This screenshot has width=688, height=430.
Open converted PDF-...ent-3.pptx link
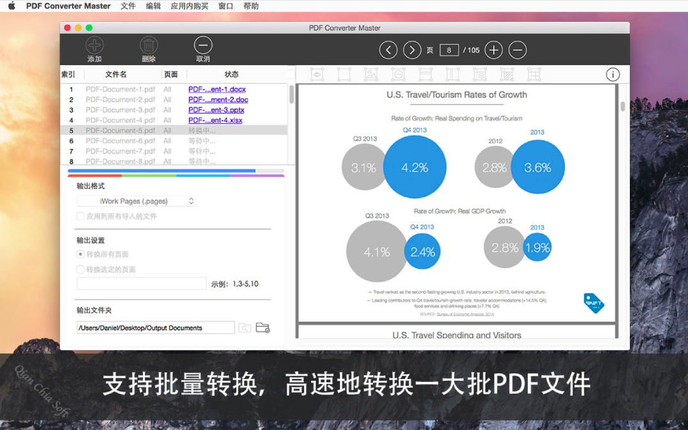tap(216, 110)
